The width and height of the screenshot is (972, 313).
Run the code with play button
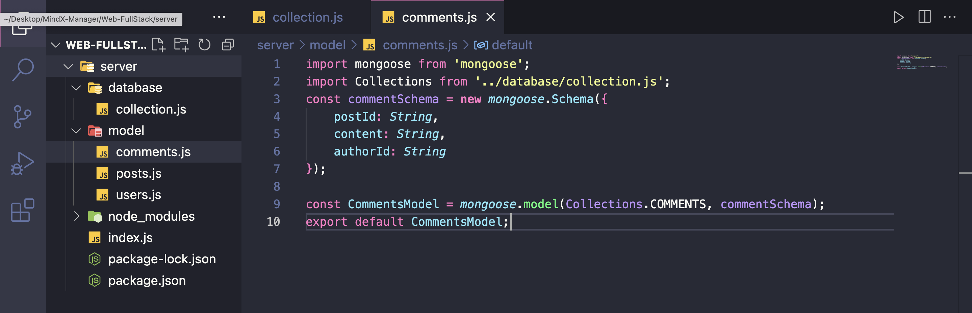tap(898, 17)
